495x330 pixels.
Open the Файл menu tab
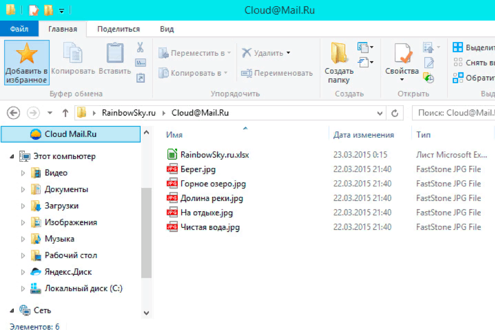point(19,29)
